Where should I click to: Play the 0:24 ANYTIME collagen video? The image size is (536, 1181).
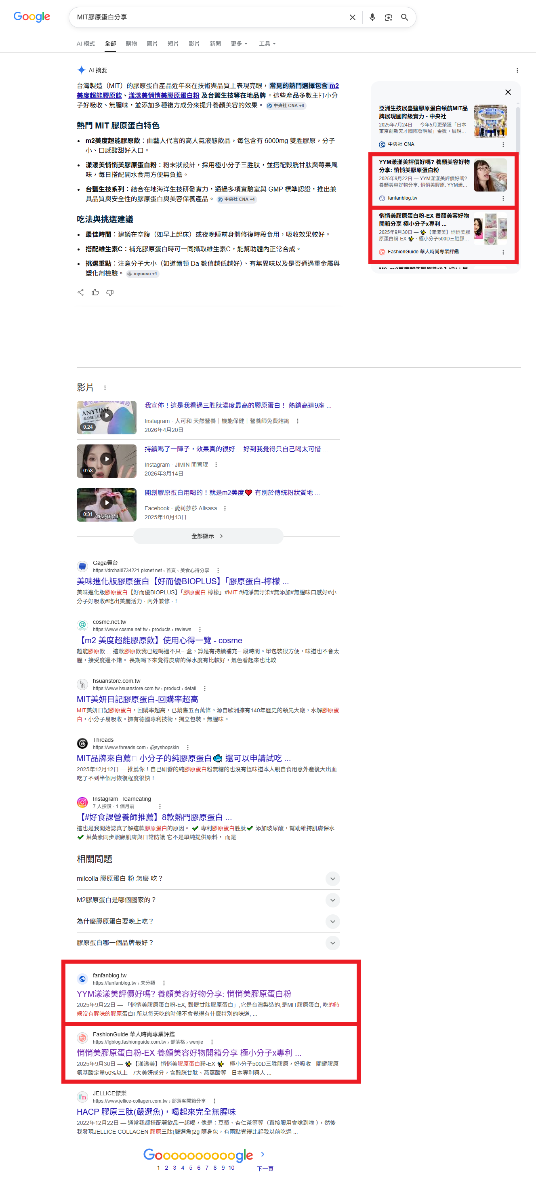tap(106, 417)
